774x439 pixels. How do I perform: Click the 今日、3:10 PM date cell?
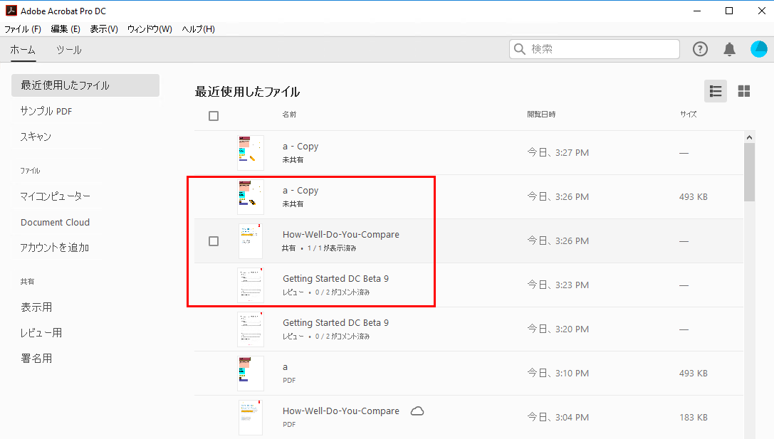558,374
